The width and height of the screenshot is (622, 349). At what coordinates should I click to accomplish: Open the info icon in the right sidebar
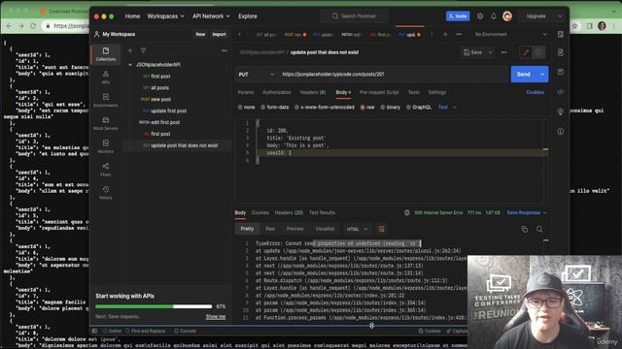click(x=560, y=131)
